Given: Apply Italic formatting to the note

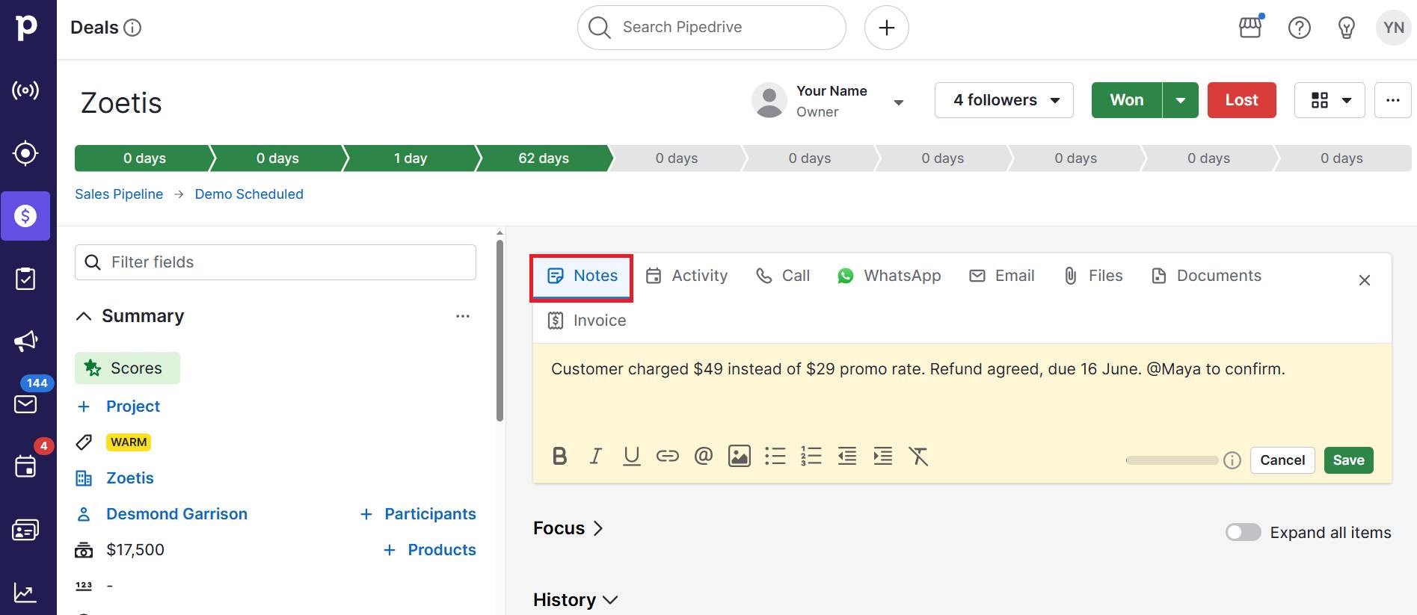Looking at the screenshot, I should pos(595,456).
